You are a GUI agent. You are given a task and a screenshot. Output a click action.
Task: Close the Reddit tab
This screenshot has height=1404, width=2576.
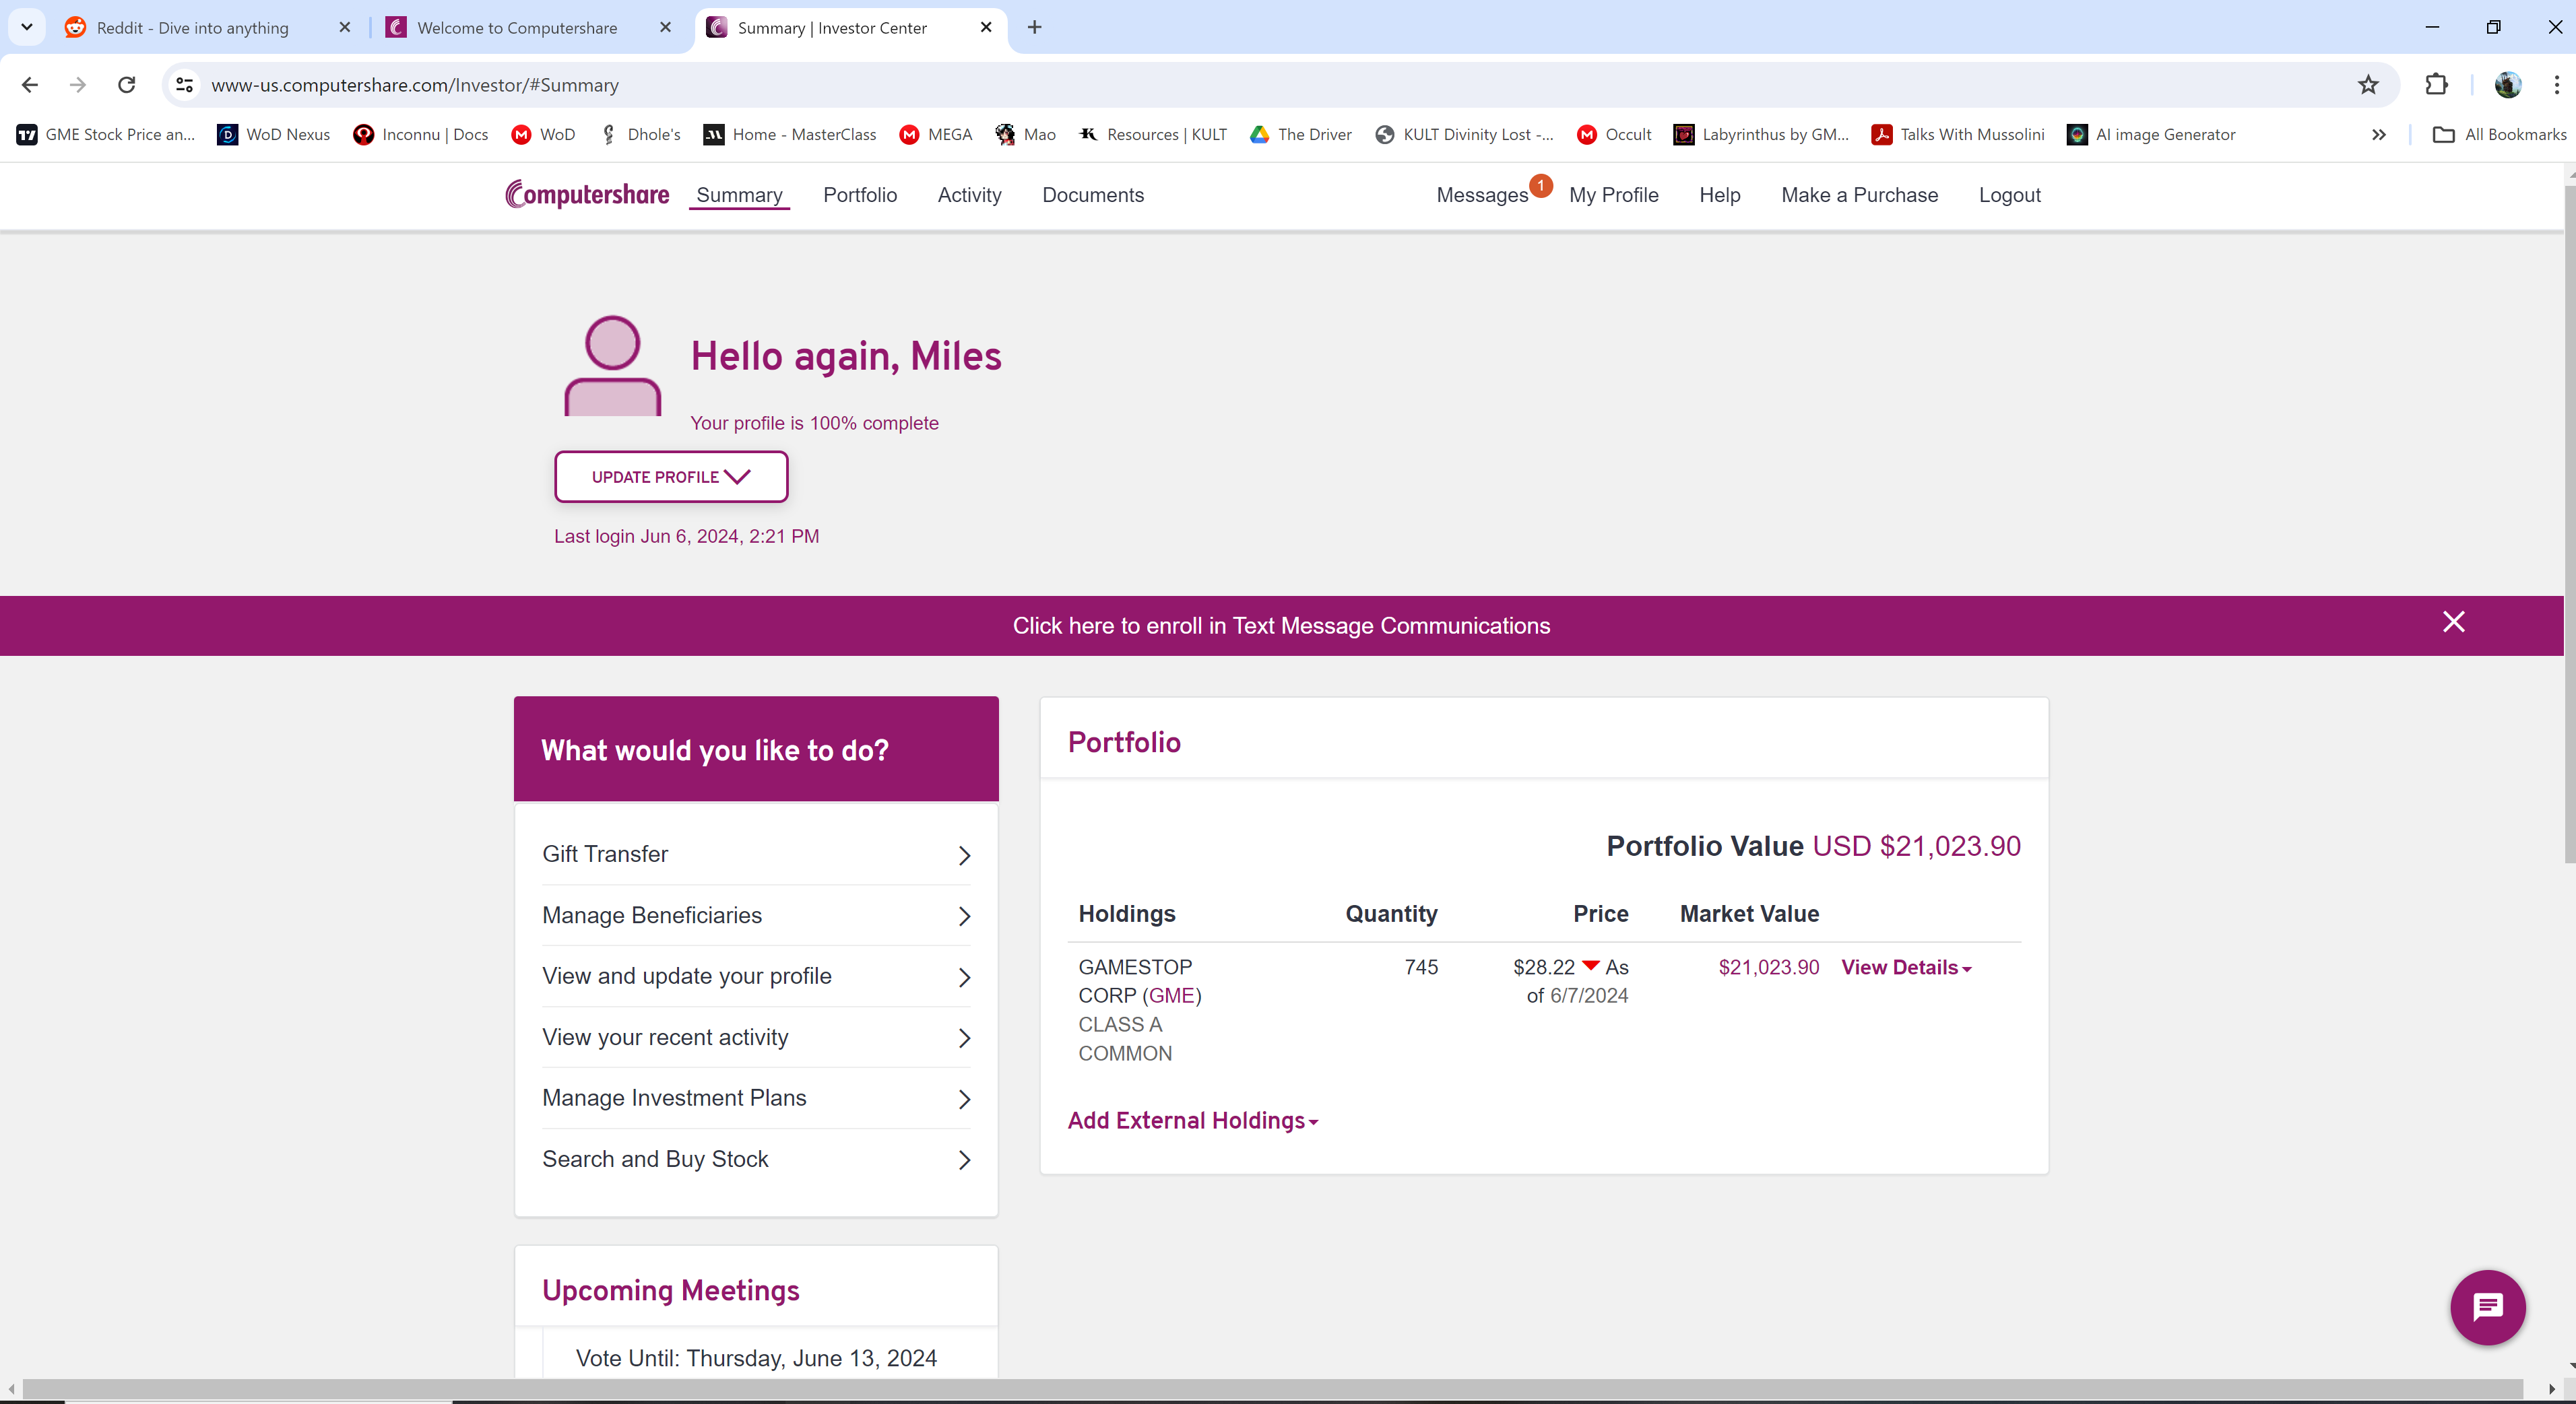click(x=345, y=27)
